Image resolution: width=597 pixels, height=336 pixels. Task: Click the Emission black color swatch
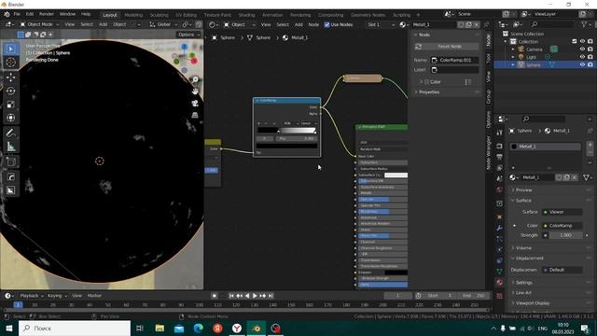tap(396, 273)
